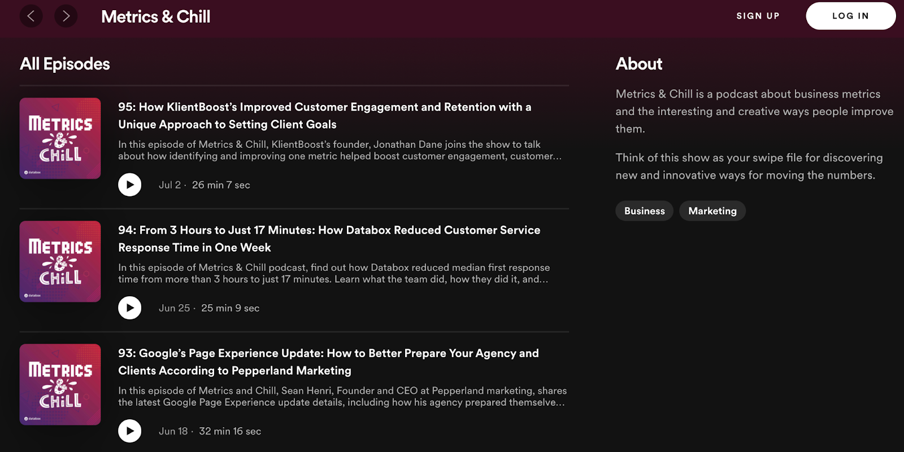Click the Metrics & Chill page title
This screenshot has width=904, height=452.
point(156,16)
